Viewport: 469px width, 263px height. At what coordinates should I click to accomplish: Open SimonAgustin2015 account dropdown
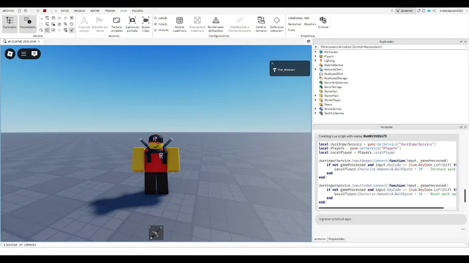tap(453, 11)
